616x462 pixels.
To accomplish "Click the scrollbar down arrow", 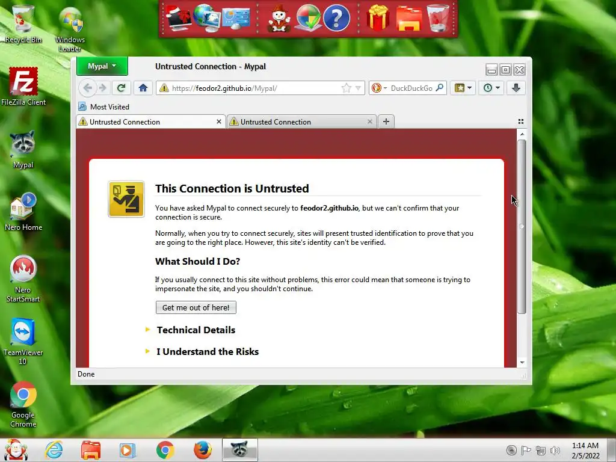I will click(522, 363).
